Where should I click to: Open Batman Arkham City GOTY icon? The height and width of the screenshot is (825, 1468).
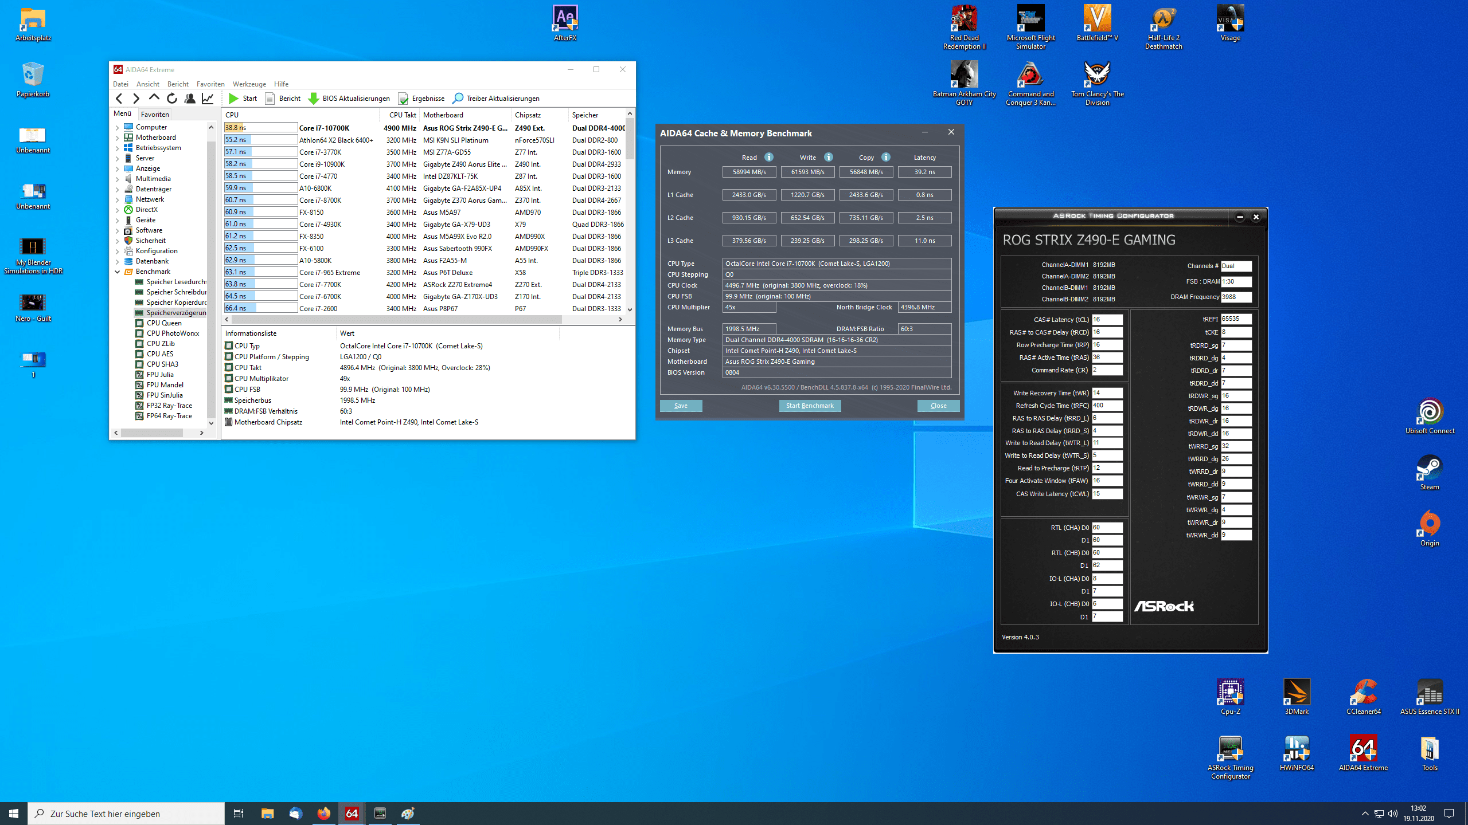tap(964, 84)
